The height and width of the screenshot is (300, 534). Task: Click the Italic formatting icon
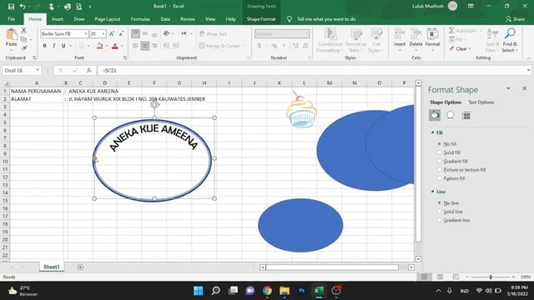pos(53,46)
